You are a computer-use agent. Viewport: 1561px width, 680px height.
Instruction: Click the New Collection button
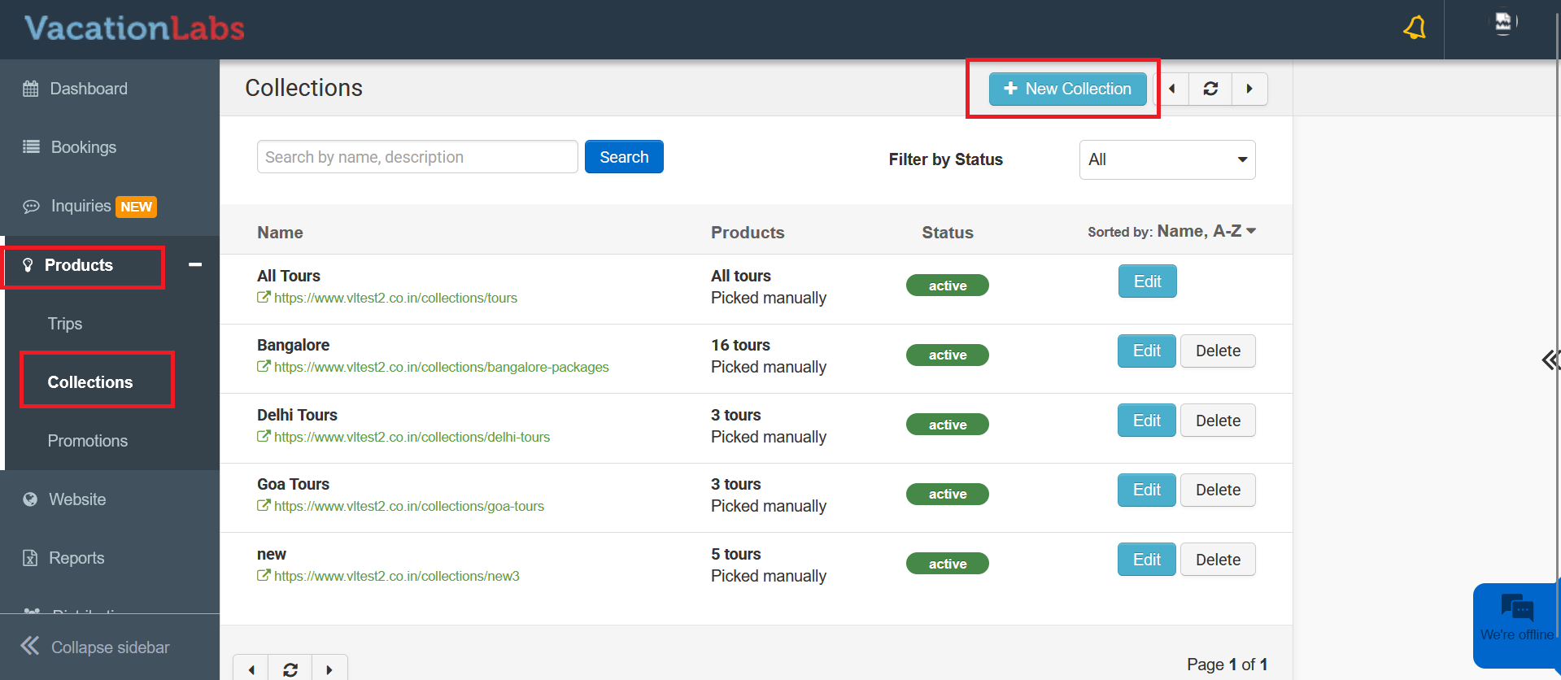click(1067, 89)
